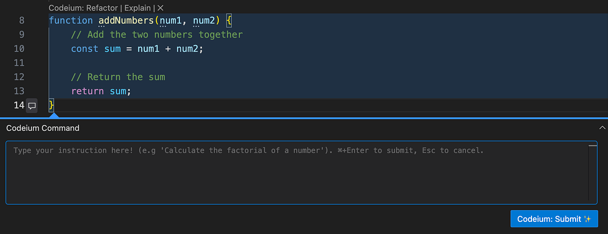Click line number 11 in the gutter
608x234 pixels.
19,63
